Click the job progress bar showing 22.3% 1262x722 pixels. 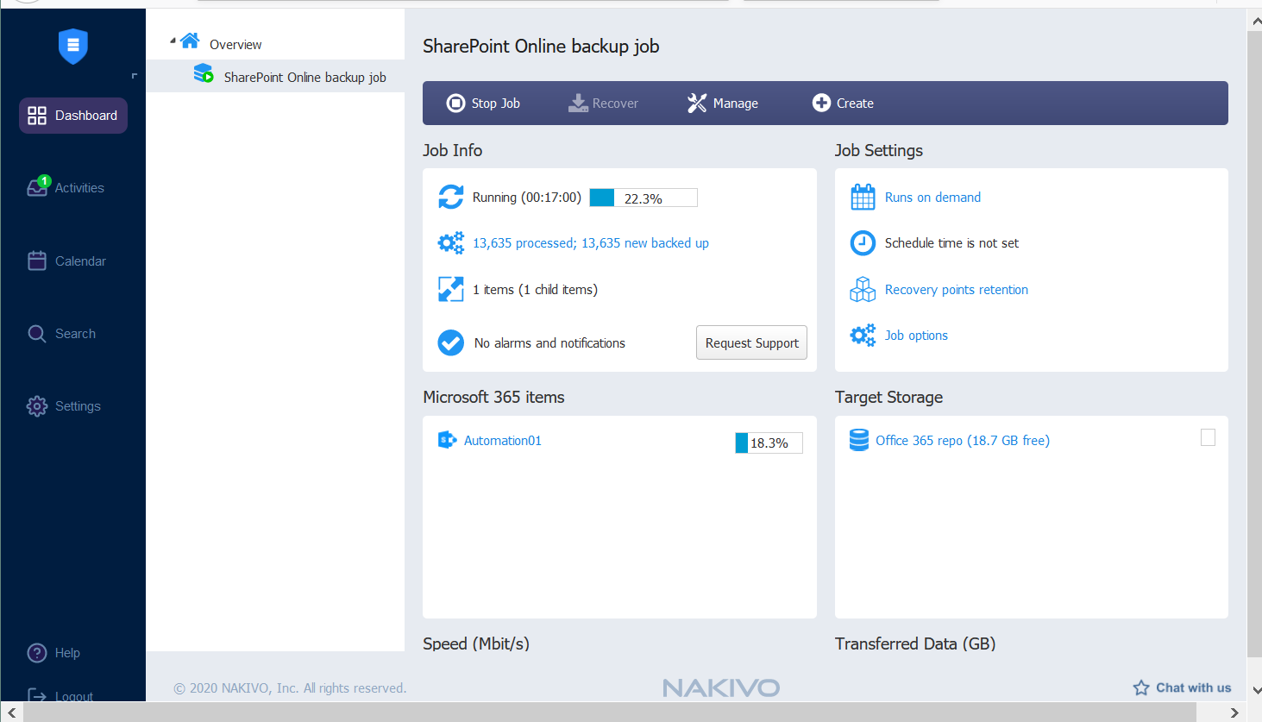point(644,198)
